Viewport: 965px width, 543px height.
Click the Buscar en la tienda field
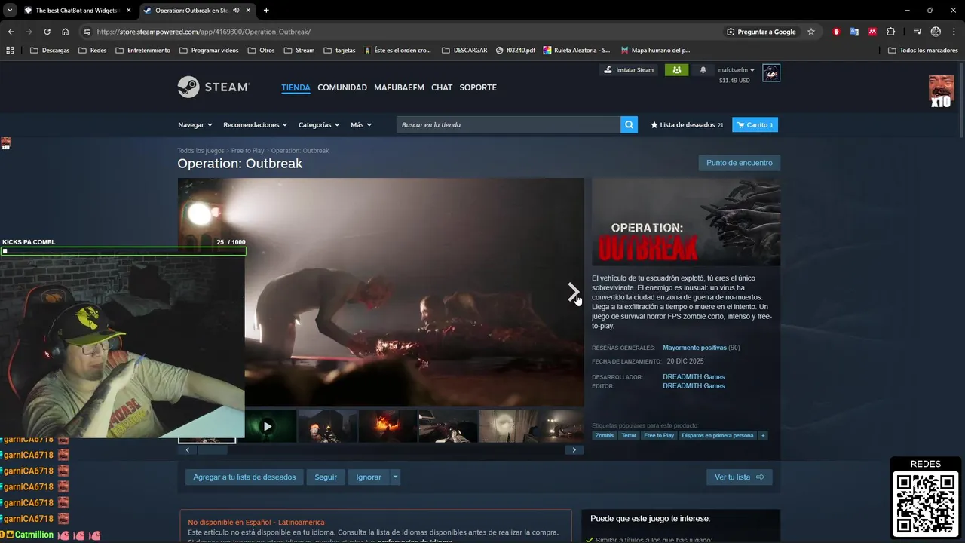[x=509, y=124]
